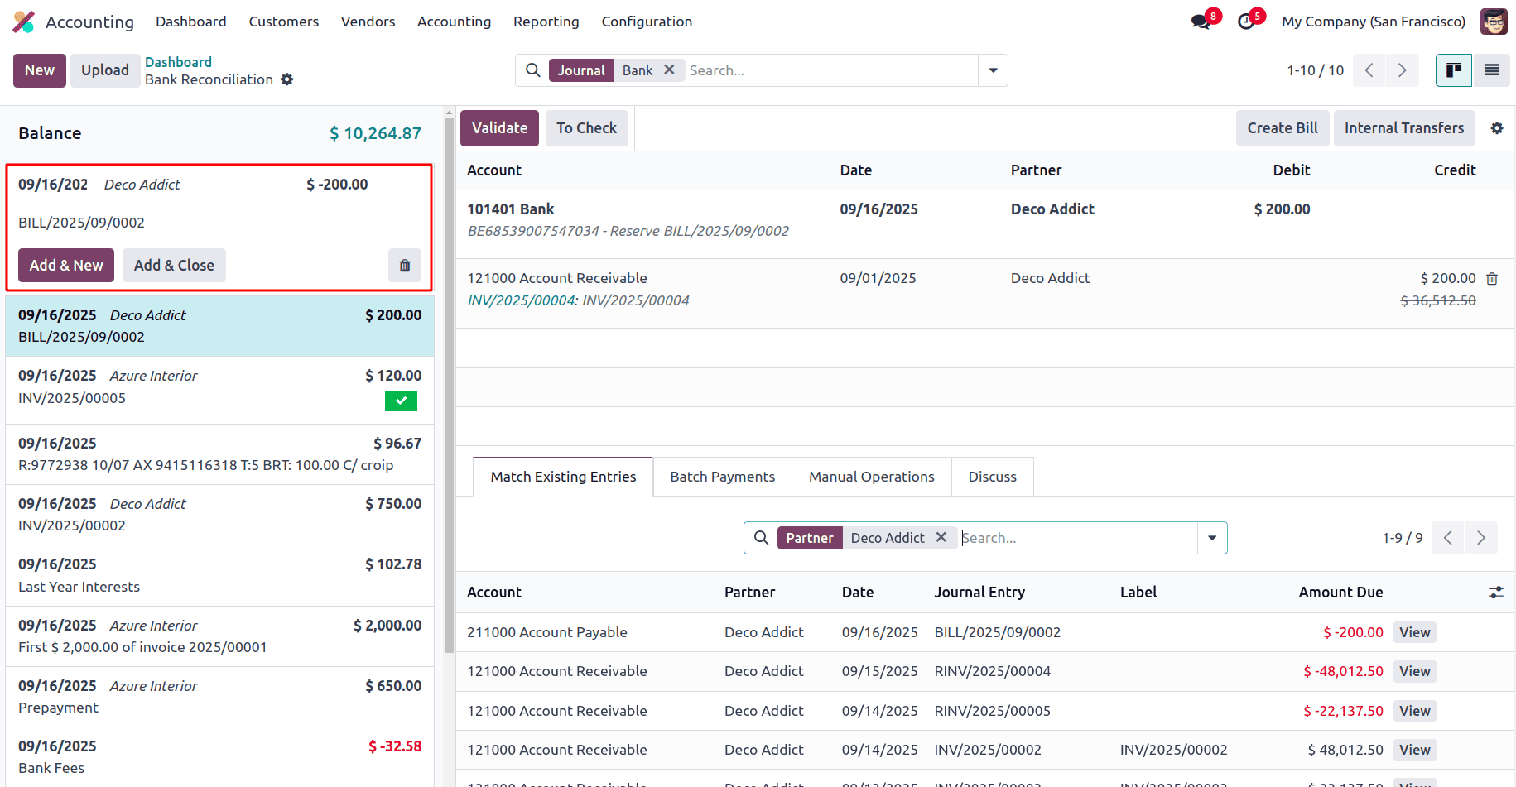Open the gear menu beside Internal Transfers

1497,128
